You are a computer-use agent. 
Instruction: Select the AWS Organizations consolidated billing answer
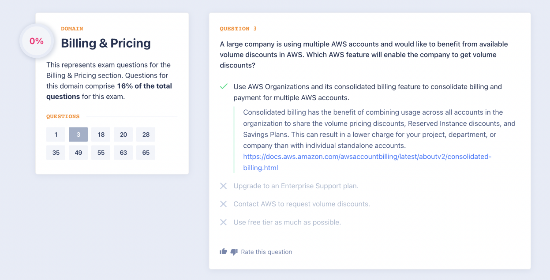click(x=367, y=92)
